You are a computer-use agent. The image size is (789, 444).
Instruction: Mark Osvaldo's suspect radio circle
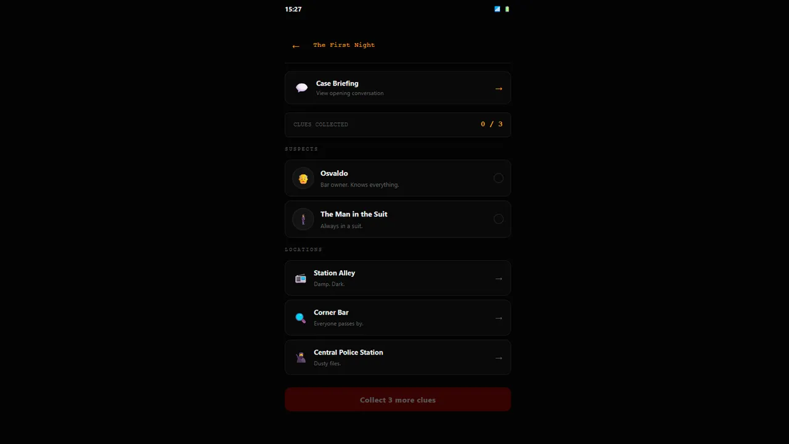pos(498,178)
